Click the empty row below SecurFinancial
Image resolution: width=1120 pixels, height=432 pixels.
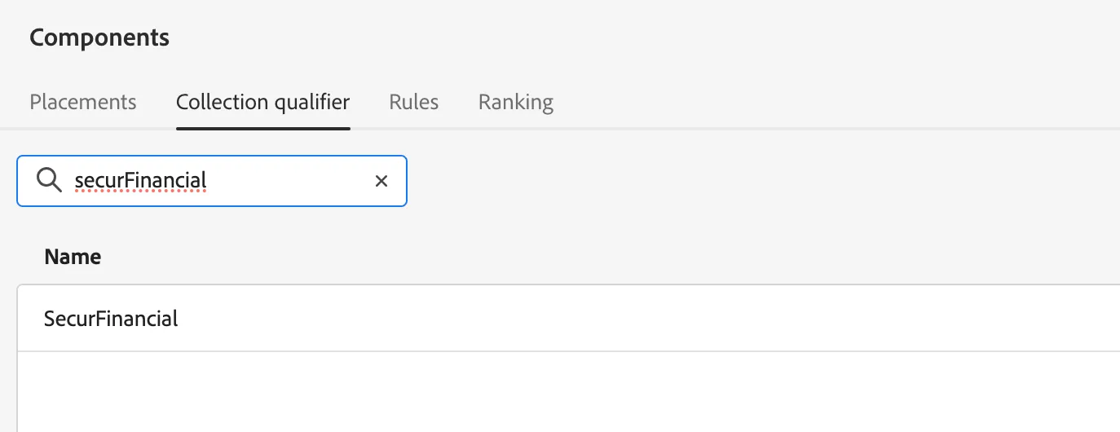point(568,391)
